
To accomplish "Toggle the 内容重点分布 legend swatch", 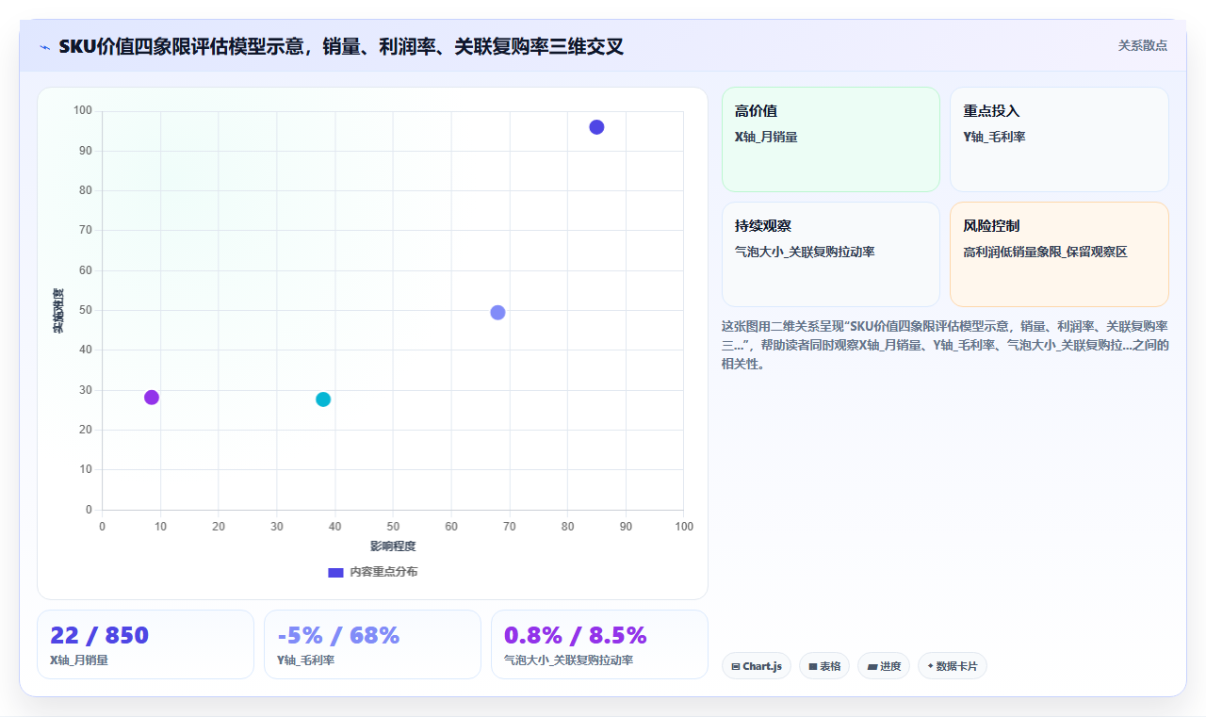I will (335, 572).
